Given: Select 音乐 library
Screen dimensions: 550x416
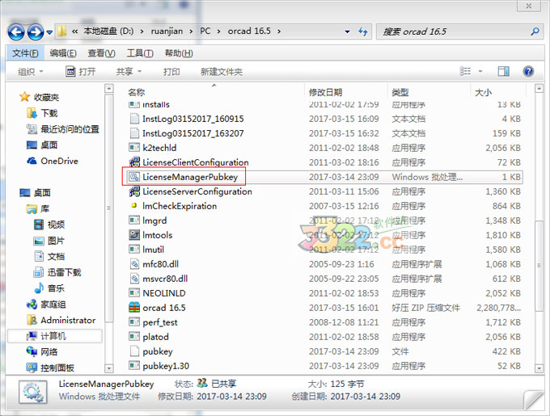Looking at the screenshot, I should (56, 288).
